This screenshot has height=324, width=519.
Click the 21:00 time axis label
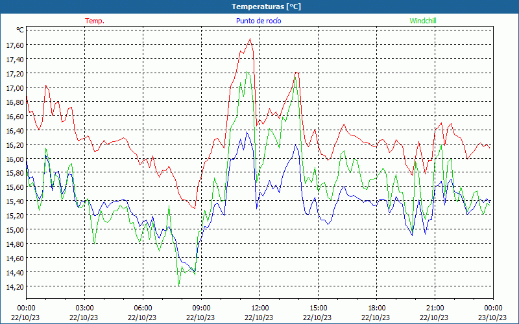(435, 308)
